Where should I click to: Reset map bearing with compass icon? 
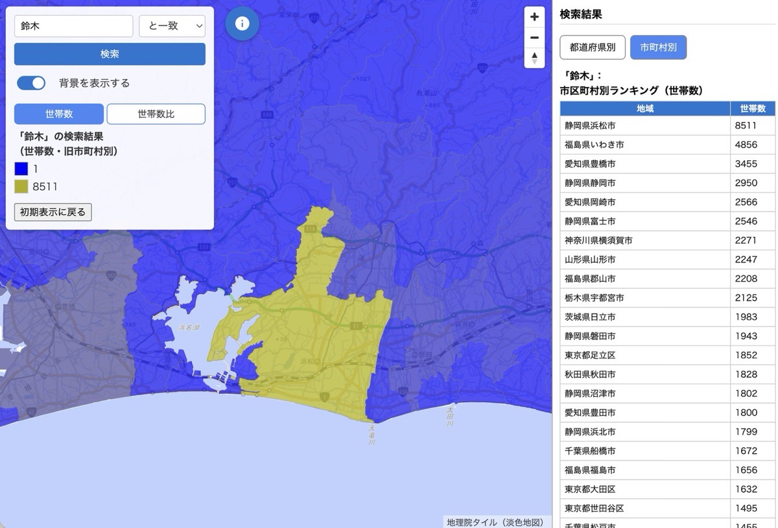[534, 58]
